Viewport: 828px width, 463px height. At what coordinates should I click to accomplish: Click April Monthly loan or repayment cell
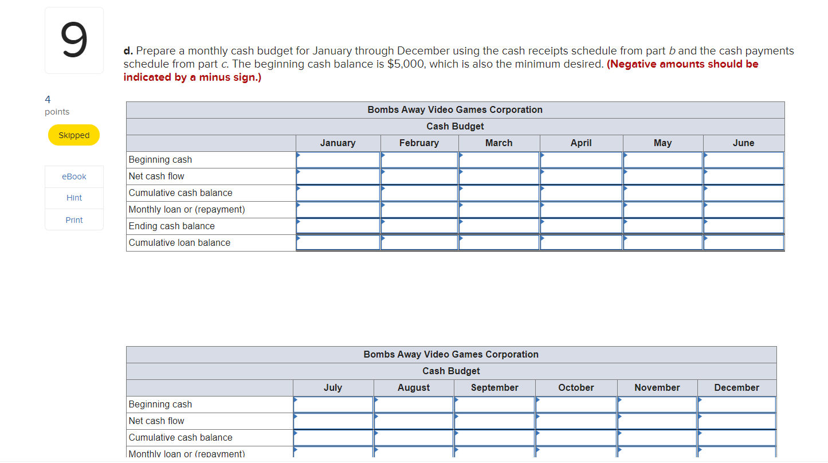pos(582,210)
